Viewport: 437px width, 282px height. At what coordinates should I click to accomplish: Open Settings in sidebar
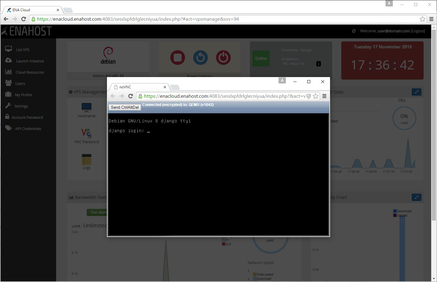21,106
